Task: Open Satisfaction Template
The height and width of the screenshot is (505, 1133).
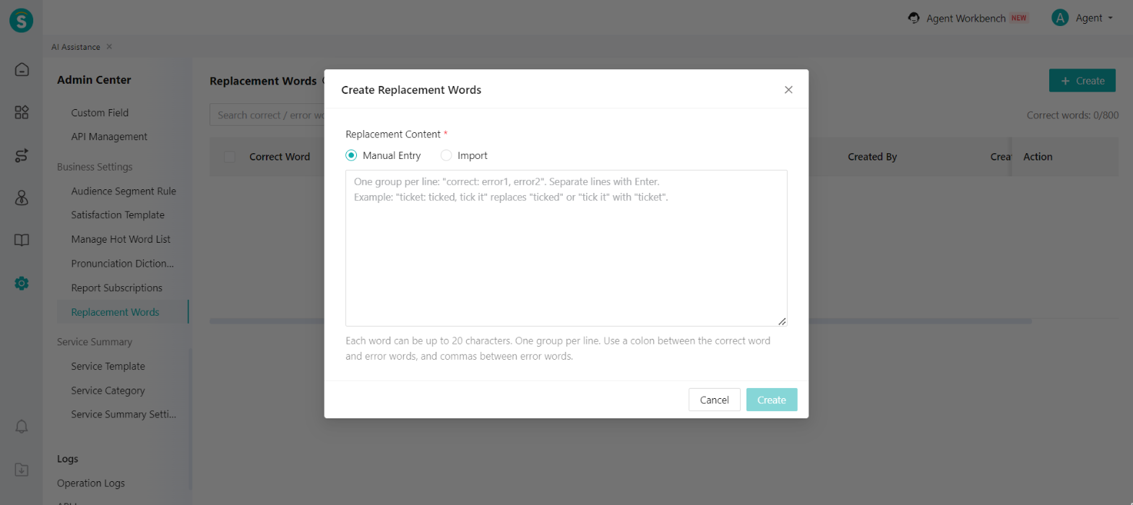Action: (118, 215)
